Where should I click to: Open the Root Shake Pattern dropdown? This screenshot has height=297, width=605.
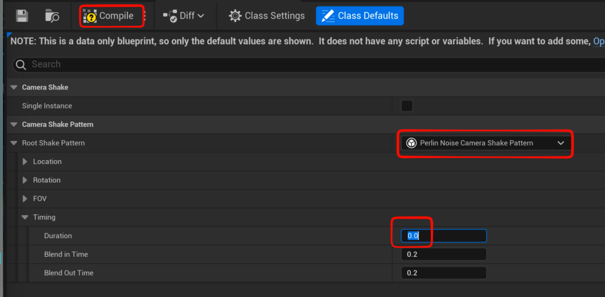point(485,143)
